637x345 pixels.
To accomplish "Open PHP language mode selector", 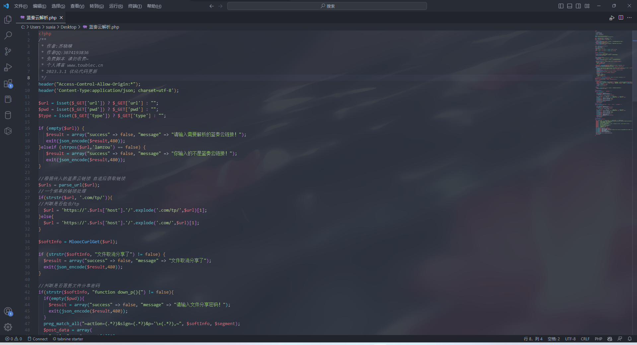I will 598,339.
